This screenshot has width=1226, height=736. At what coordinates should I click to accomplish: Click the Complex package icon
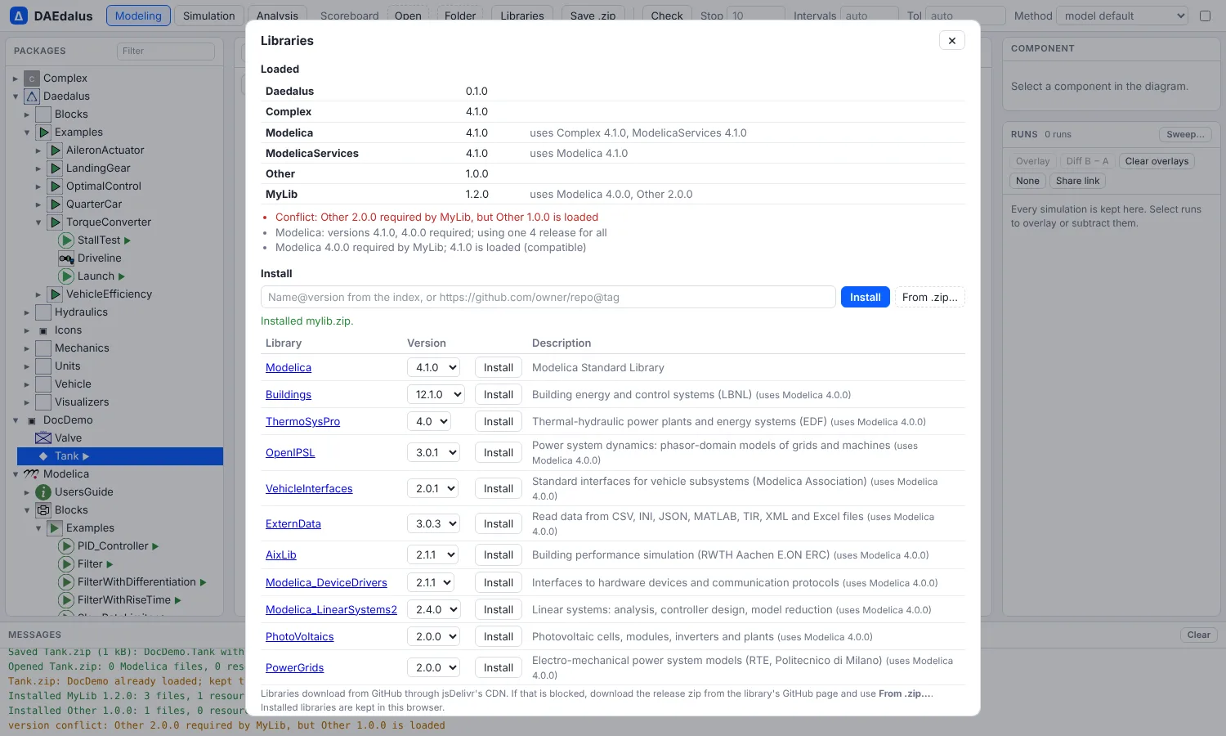pyautogui.click(x=32, y=79)
